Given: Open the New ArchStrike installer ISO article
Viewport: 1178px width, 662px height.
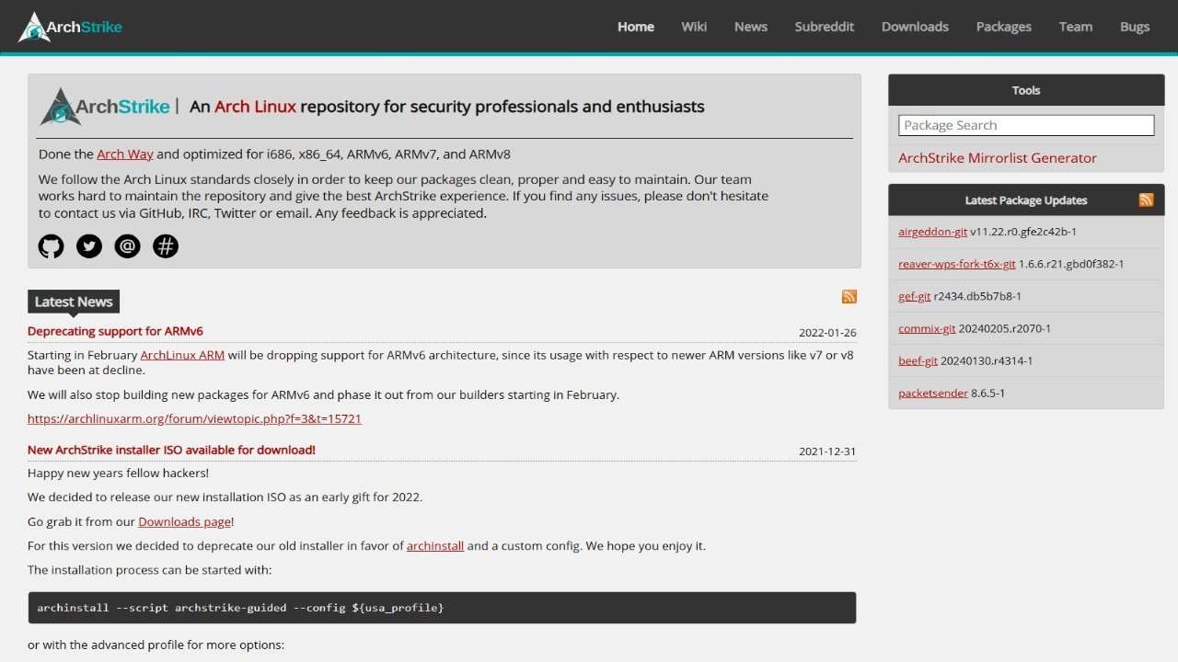Looking at the screenshot, I should tap(171, 450).
